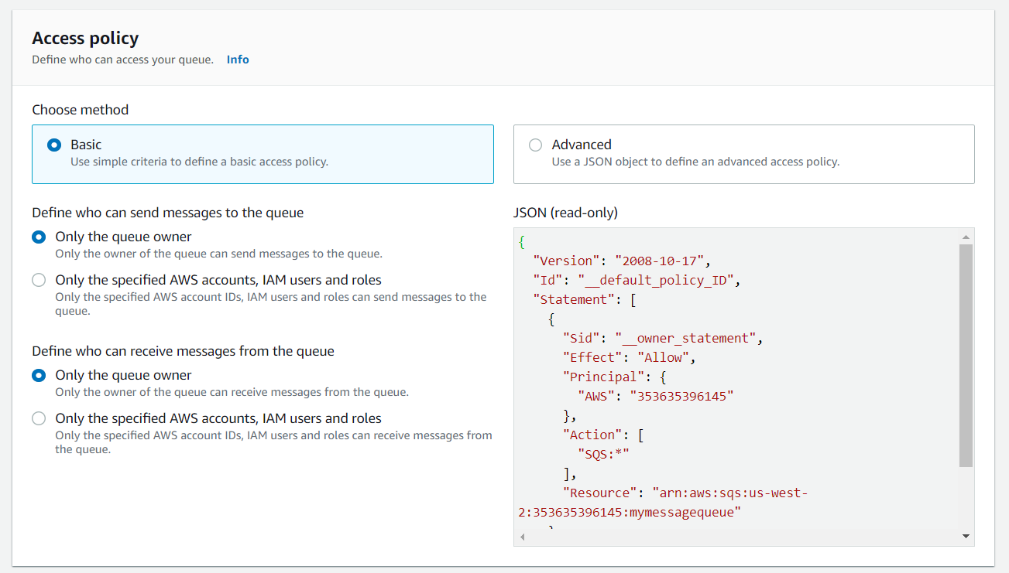Open the Info link beside queue access description
This screenshot has height=573, width=1009.
tap(238, 60)
